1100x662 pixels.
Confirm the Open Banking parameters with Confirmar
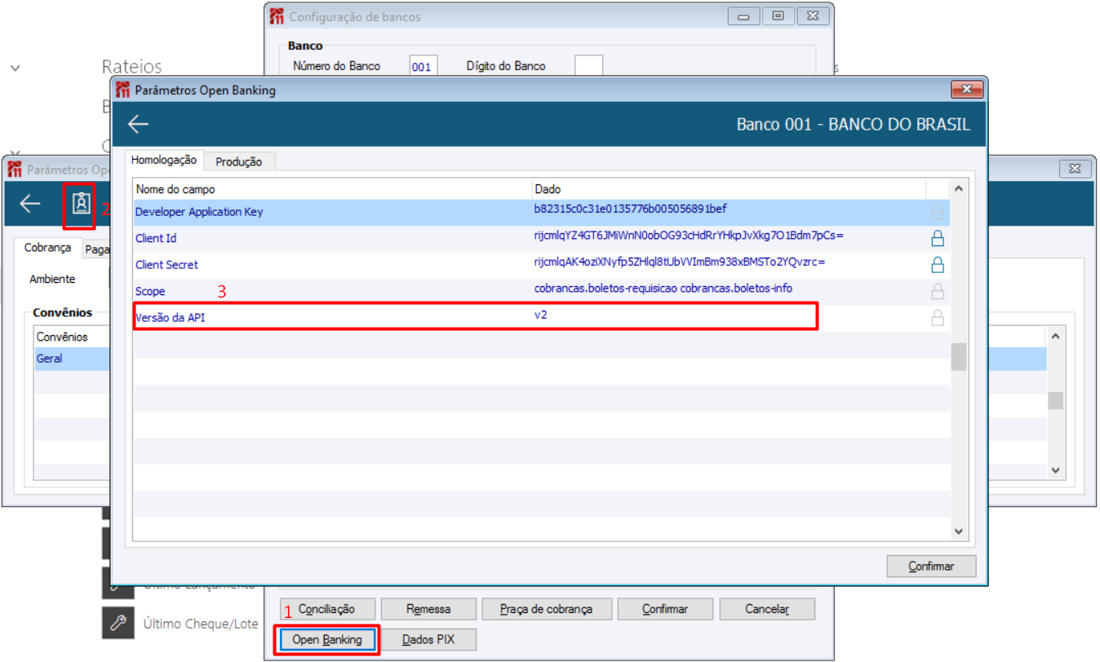931,566
